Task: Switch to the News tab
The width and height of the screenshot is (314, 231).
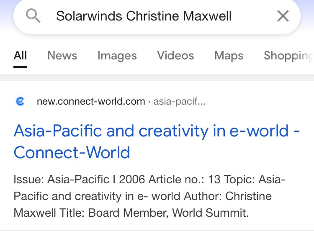Action: click(62, 55)
